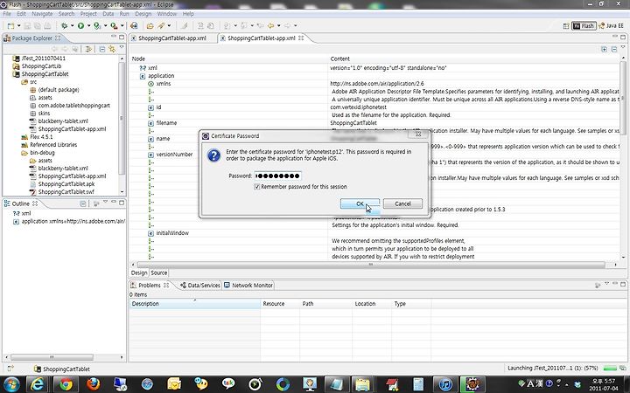
Task: Maximize the Package Explorer view
Action: [x=122, y=38]
